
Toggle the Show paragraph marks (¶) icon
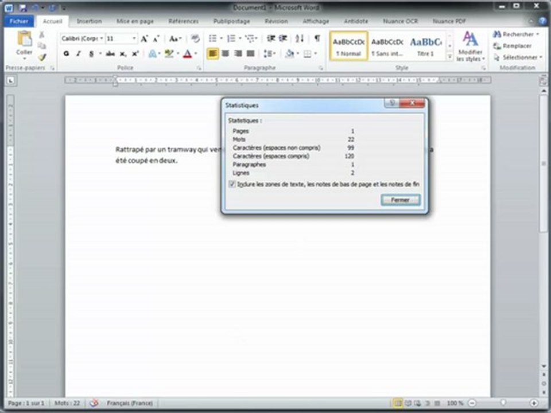click(x=317, y=38)
